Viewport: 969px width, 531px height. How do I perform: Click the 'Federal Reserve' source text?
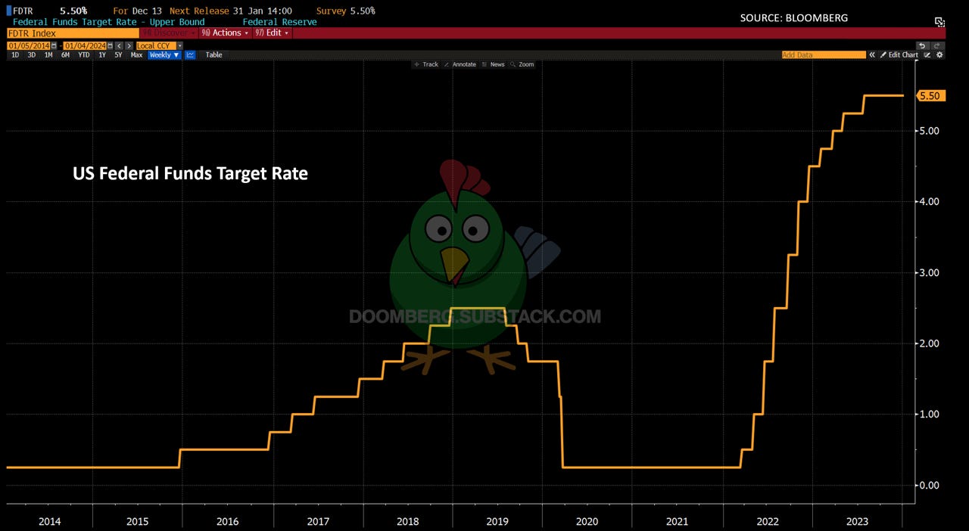pyautogui.click(x=279, y=22)
